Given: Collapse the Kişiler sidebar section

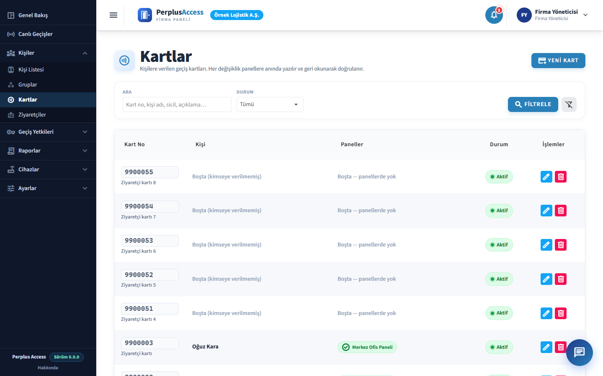Looking at the screenshot, I should pyautogui.click(x=48, y=53).
